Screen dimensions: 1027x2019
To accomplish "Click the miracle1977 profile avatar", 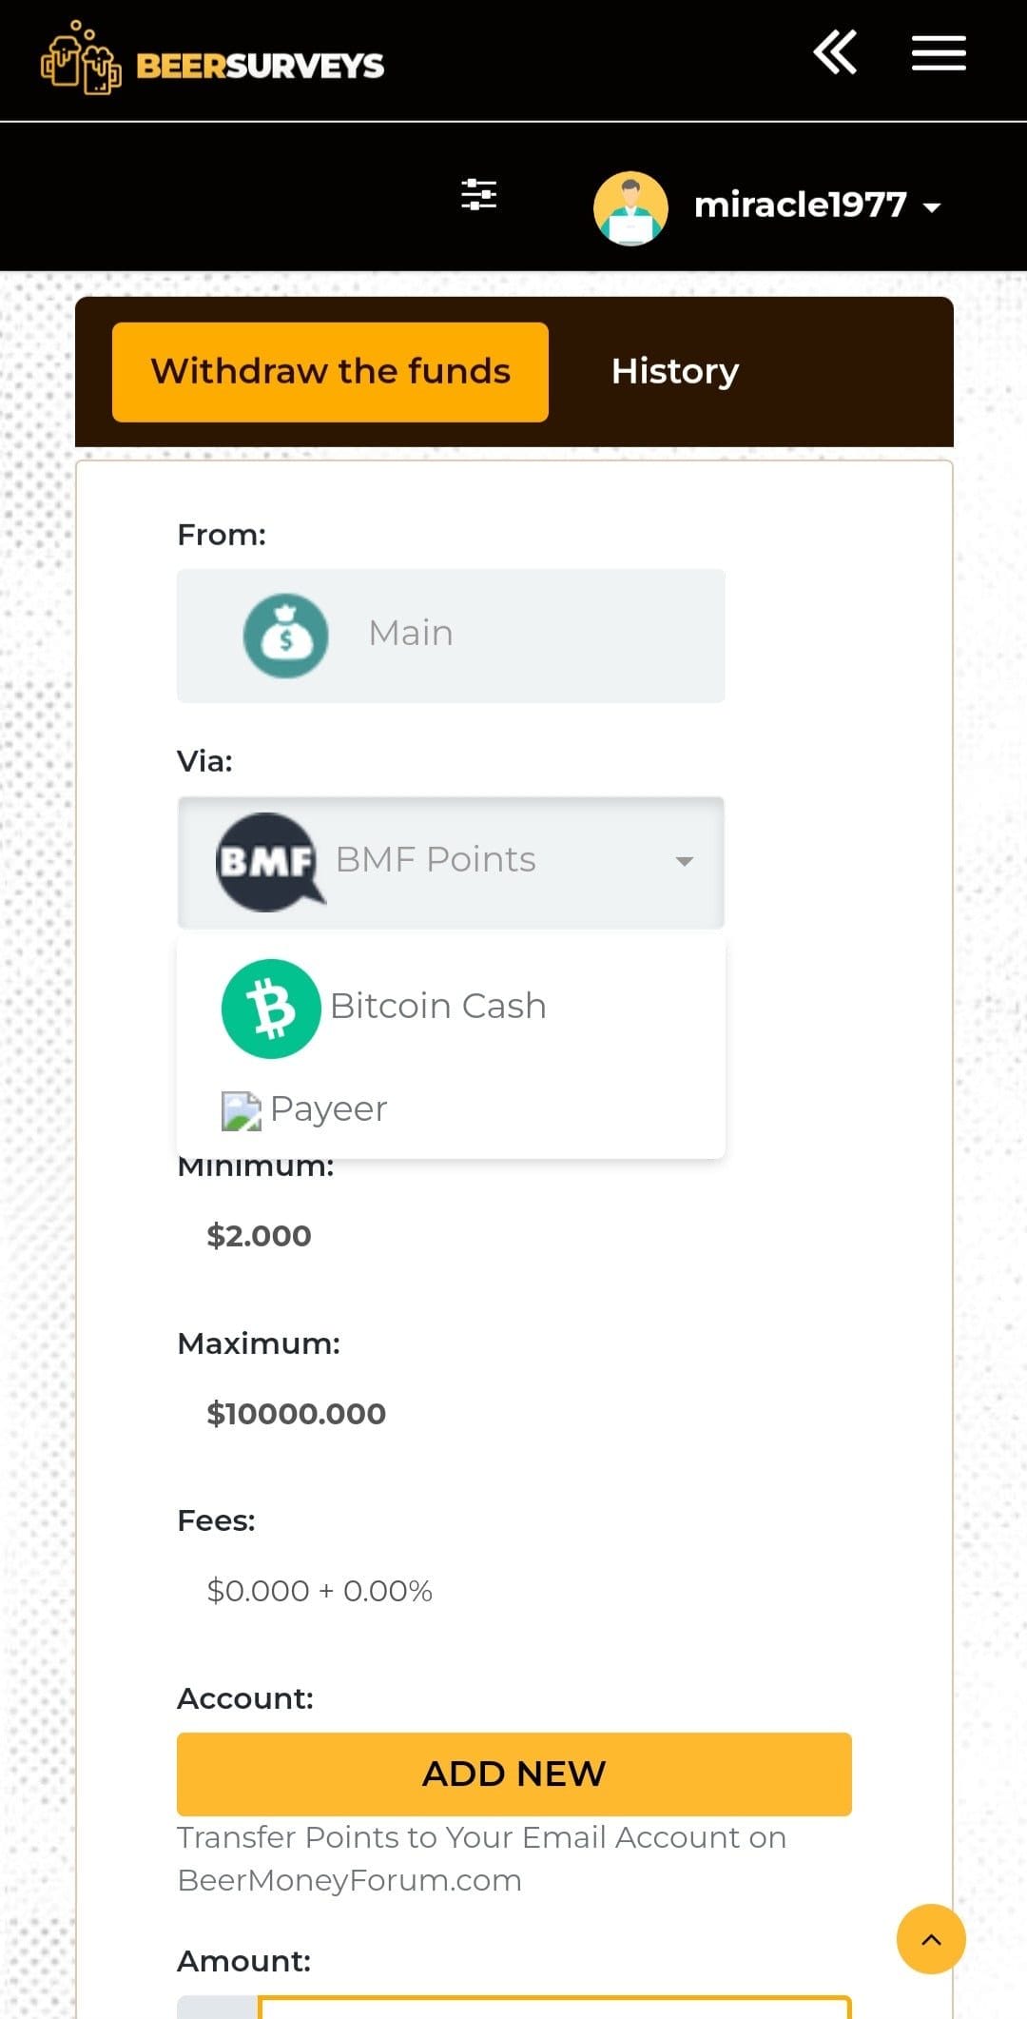I will 630,207.
